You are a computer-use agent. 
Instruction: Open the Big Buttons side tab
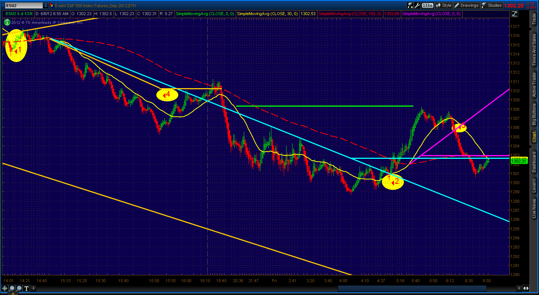[534, 114]
